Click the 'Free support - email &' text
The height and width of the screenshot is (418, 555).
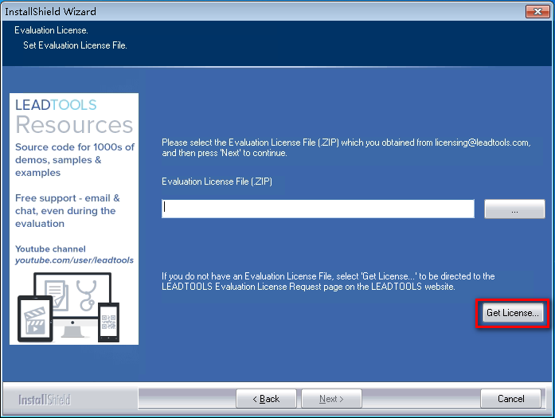[67, 197]
